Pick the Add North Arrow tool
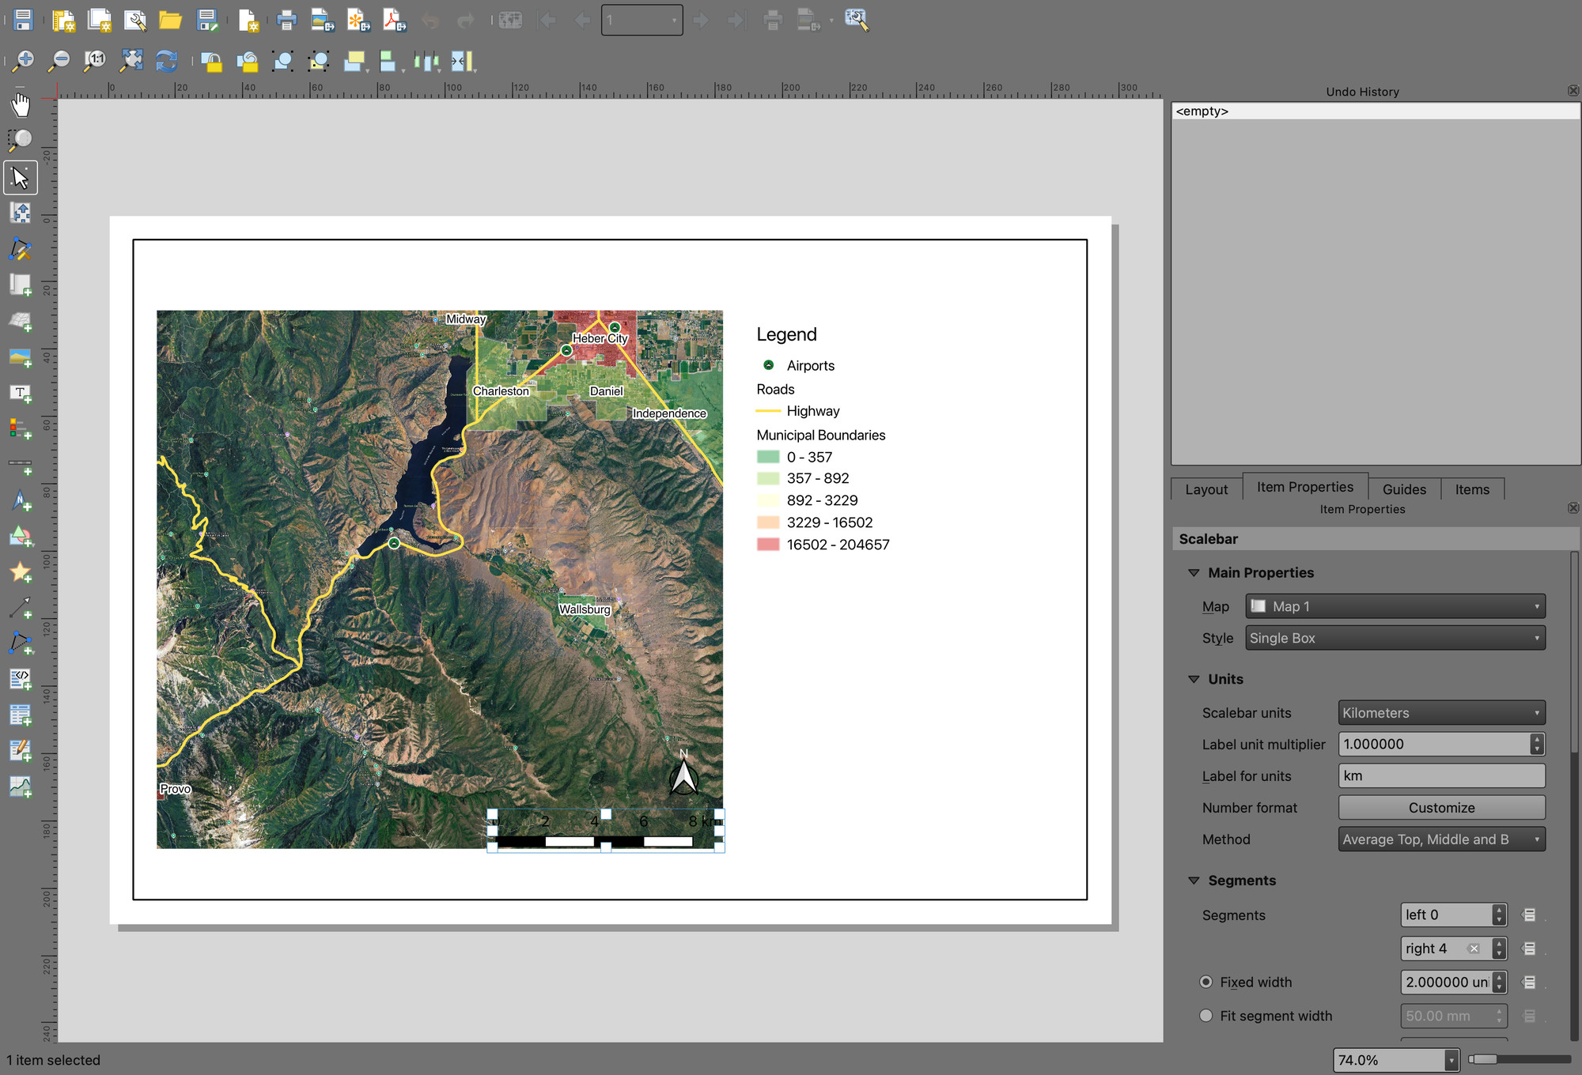This screenshot has width=1582, height=1075. pos(20,500)
